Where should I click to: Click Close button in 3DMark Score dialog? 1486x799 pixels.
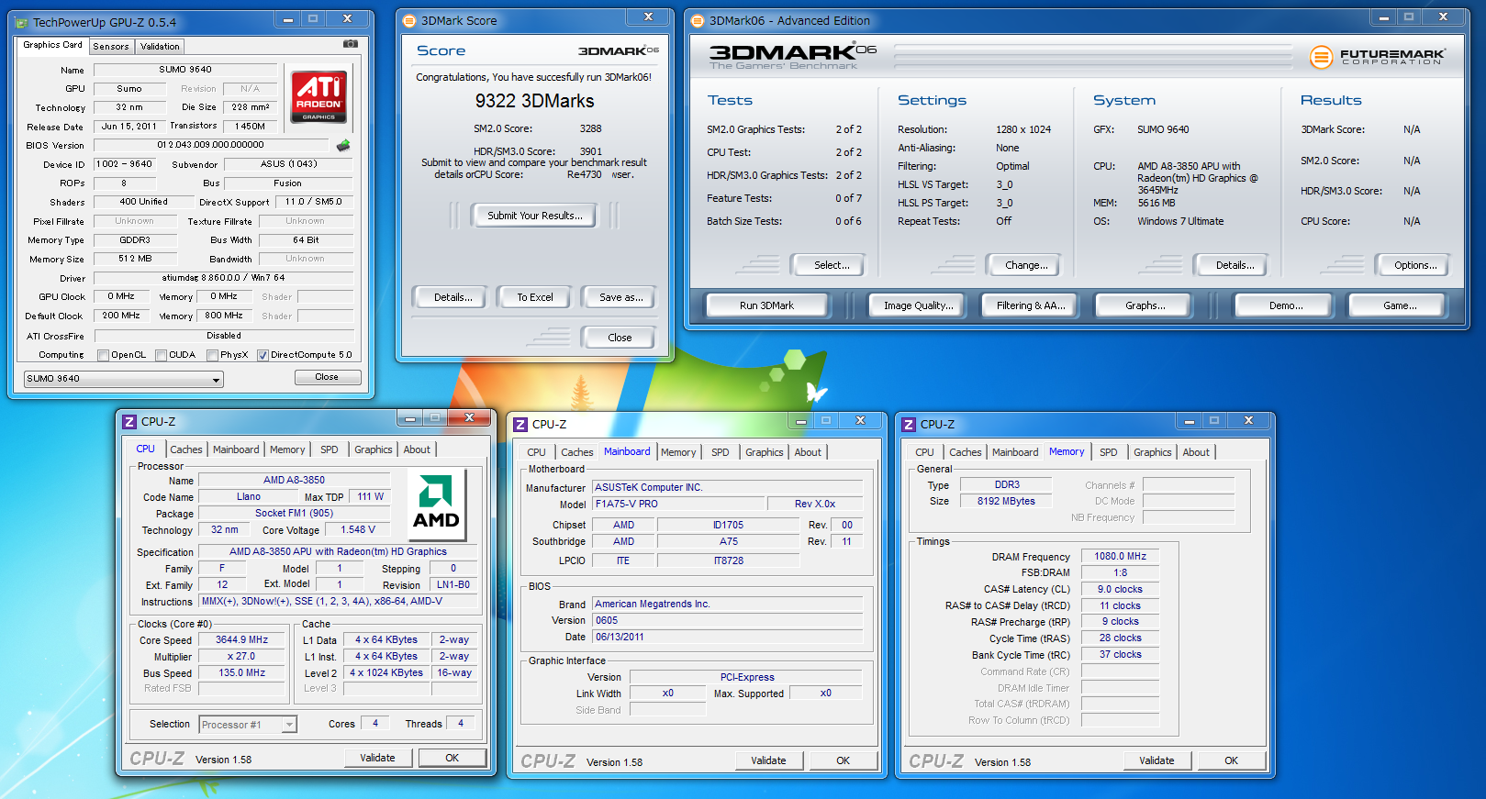point(620,338)
